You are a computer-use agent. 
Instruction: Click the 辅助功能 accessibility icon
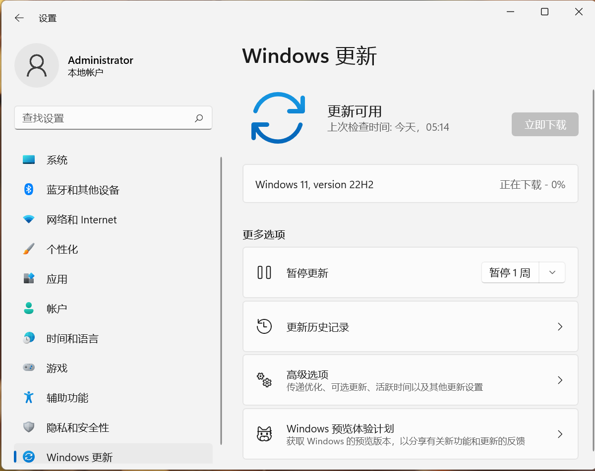tap(29, 397)
